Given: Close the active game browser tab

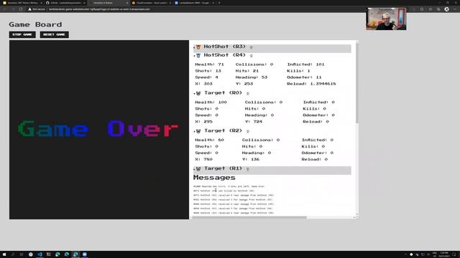Looking at the screenshot, I should click(127, 3).
